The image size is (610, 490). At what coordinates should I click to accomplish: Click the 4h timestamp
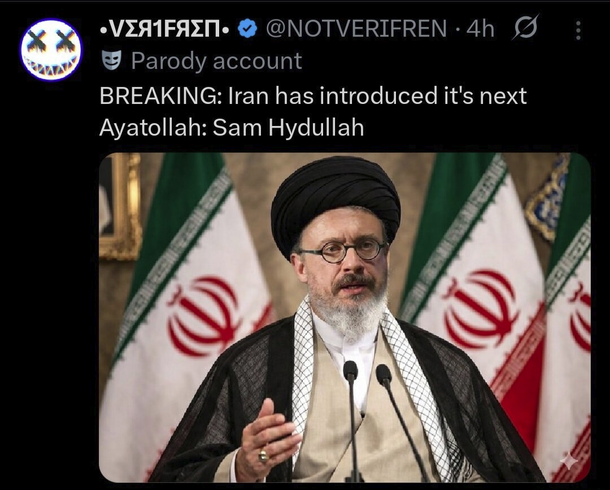pyautogui.click(x=481, y=28)
